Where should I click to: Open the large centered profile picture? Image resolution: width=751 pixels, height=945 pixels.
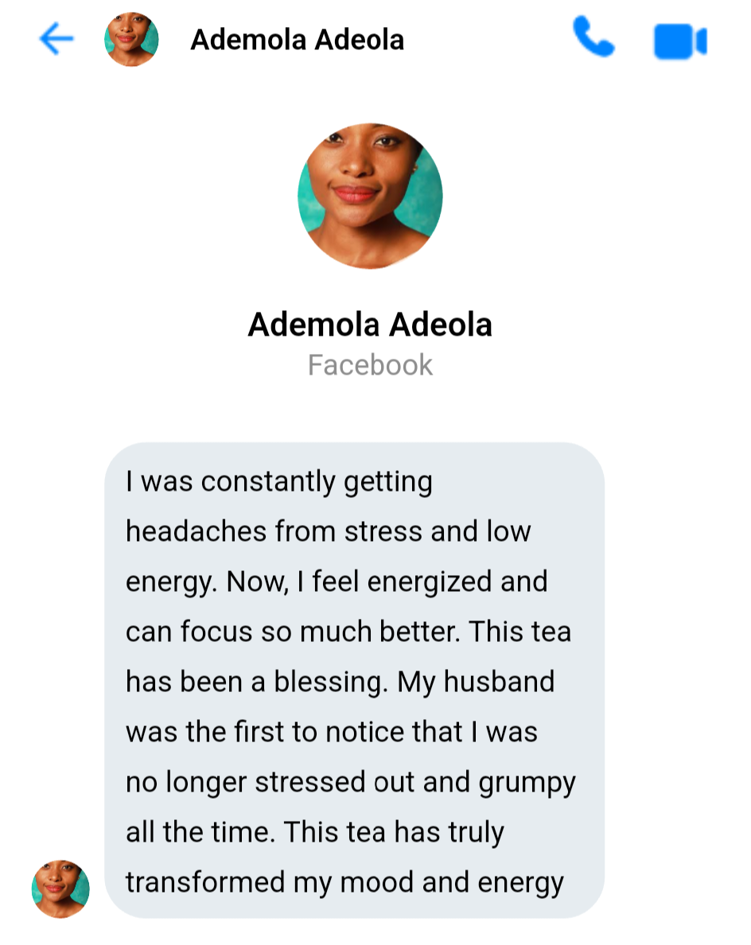[370, 196]
